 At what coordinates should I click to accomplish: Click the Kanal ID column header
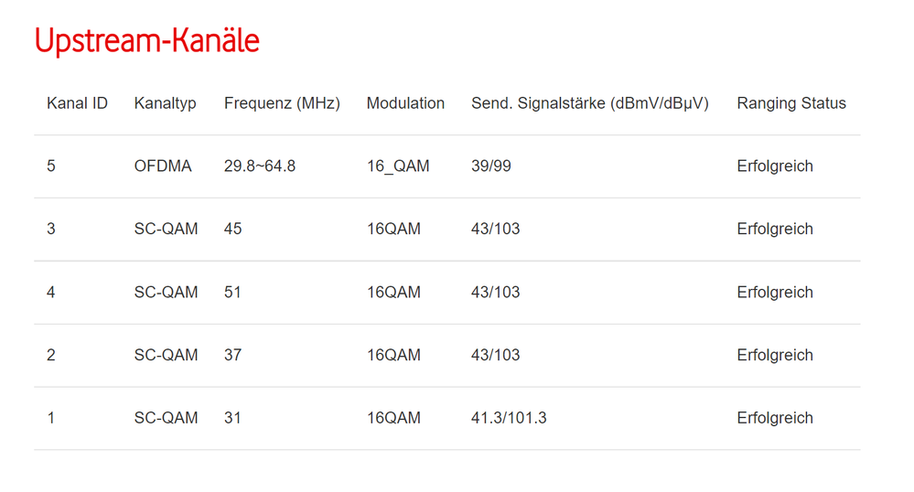pyautogui.click(x=77, y=103)
